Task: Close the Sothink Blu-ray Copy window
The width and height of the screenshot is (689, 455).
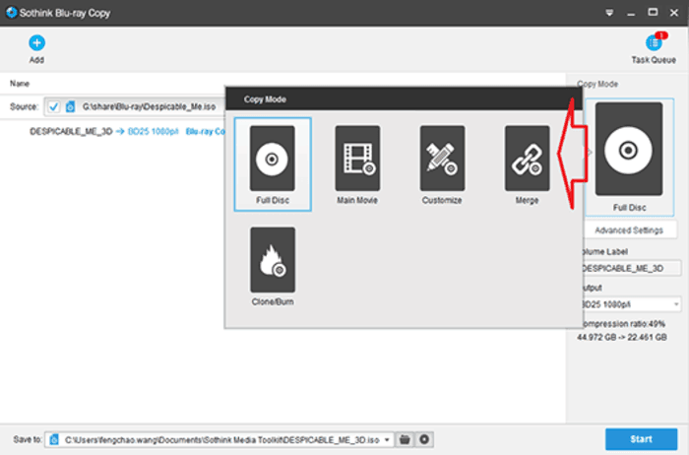Action: pos(674,13)
